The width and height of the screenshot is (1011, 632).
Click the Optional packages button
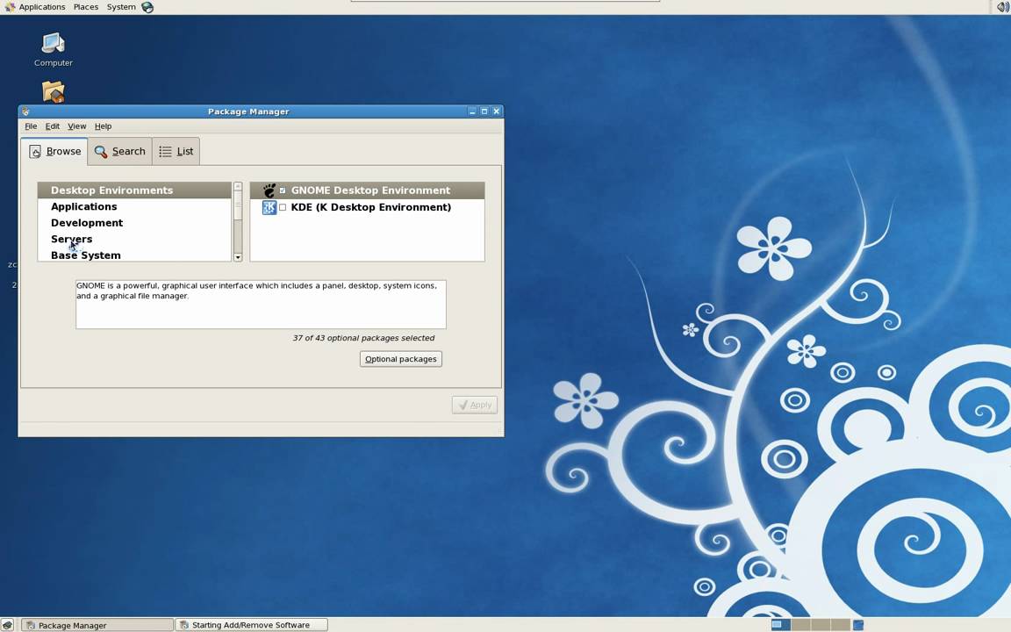[401, 359]
